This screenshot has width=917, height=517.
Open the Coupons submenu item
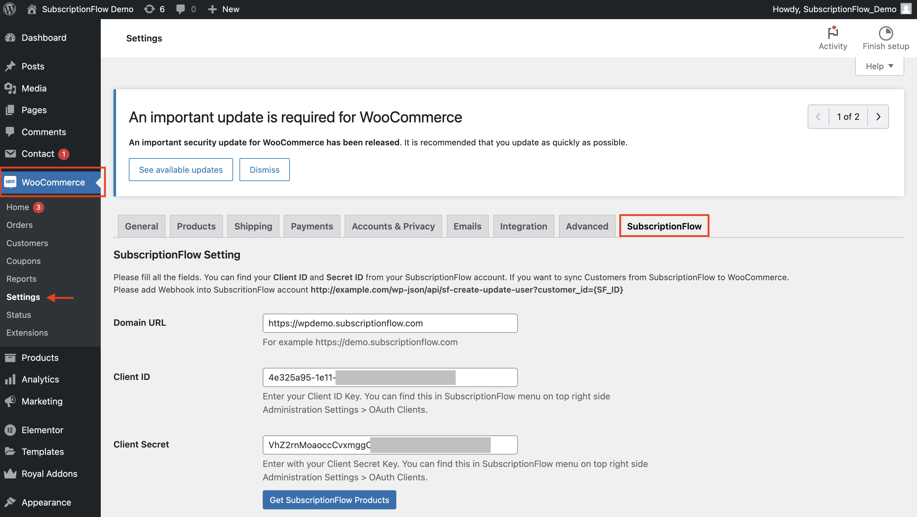[24, 261]
